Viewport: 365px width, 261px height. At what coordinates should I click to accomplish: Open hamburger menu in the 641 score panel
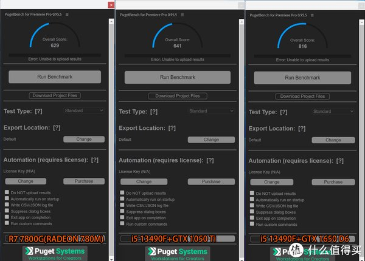click(x=182, y=15)
